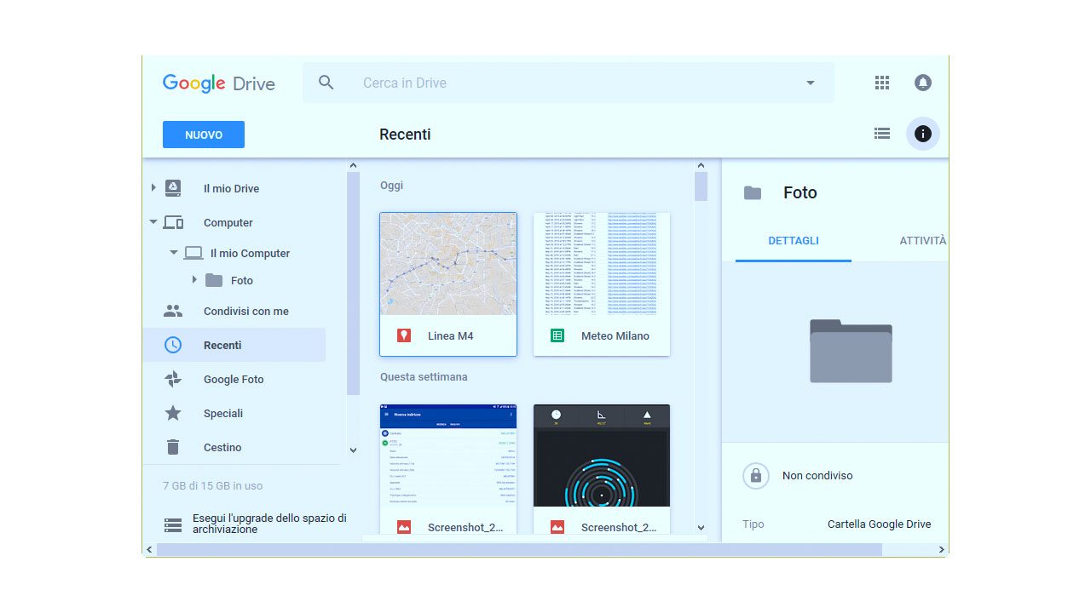Screen dimensions: 1091x613
Task: Select the Dettagli tab
Action: pos(793,241)
